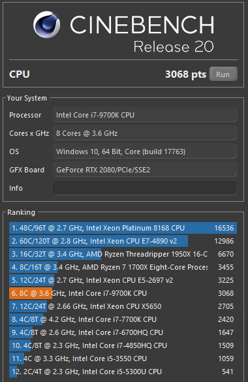
Task: Pick the Threadripper 1950X ranking entry
Action: click(123, 254)
